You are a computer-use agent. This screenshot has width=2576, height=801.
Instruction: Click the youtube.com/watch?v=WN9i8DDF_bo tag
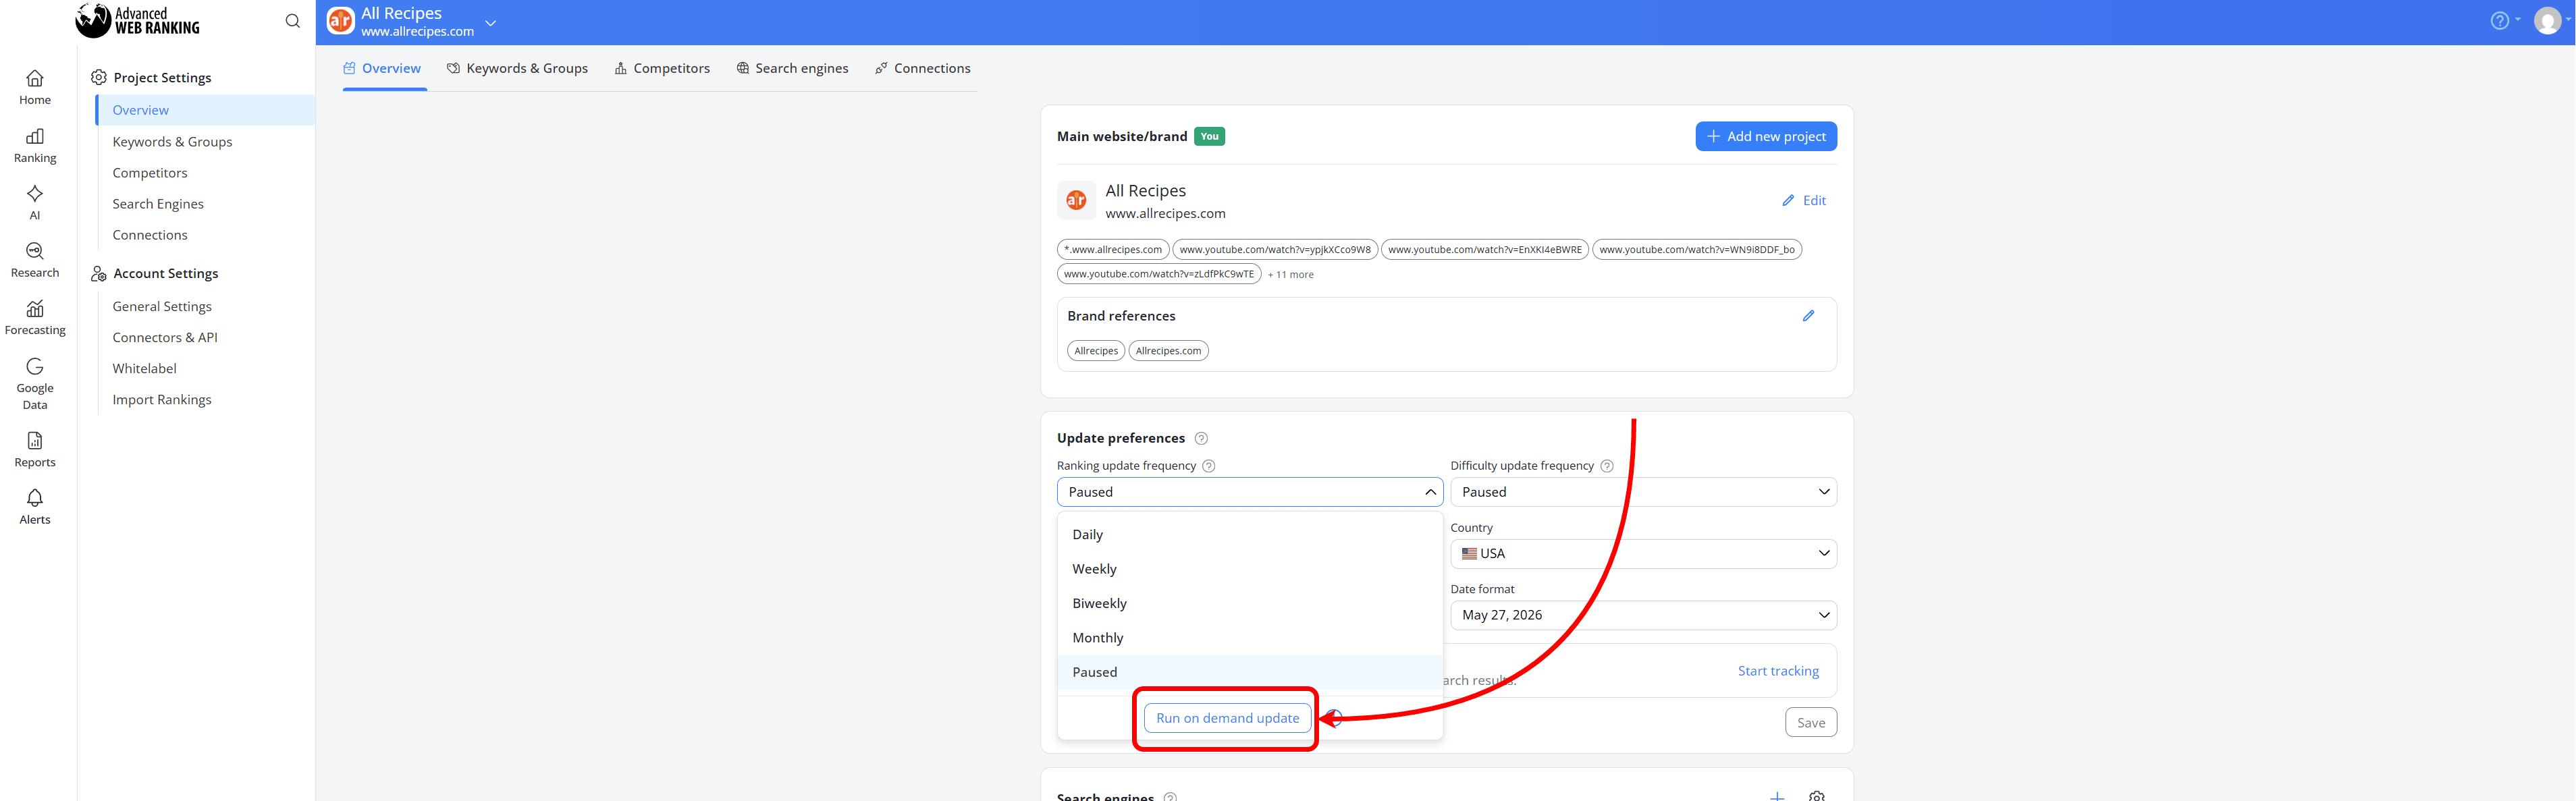click(x=1697, y=250)
